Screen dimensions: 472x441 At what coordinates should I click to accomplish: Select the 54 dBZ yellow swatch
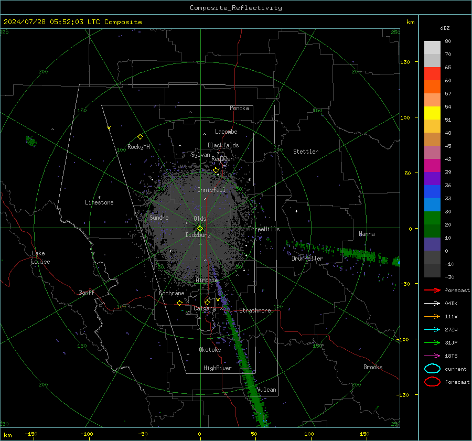[432, 113]
